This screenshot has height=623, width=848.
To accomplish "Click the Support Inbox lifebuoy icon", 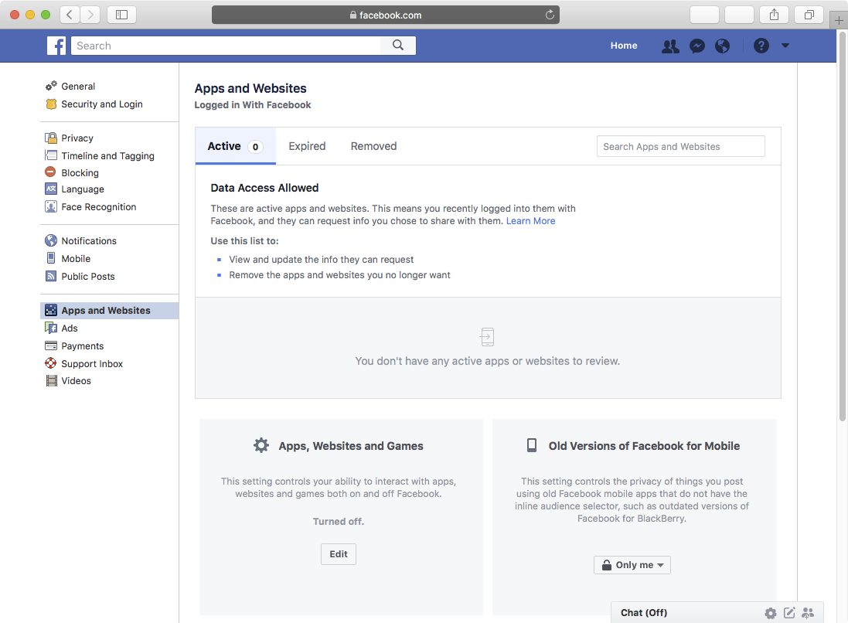I will [51, 363].
